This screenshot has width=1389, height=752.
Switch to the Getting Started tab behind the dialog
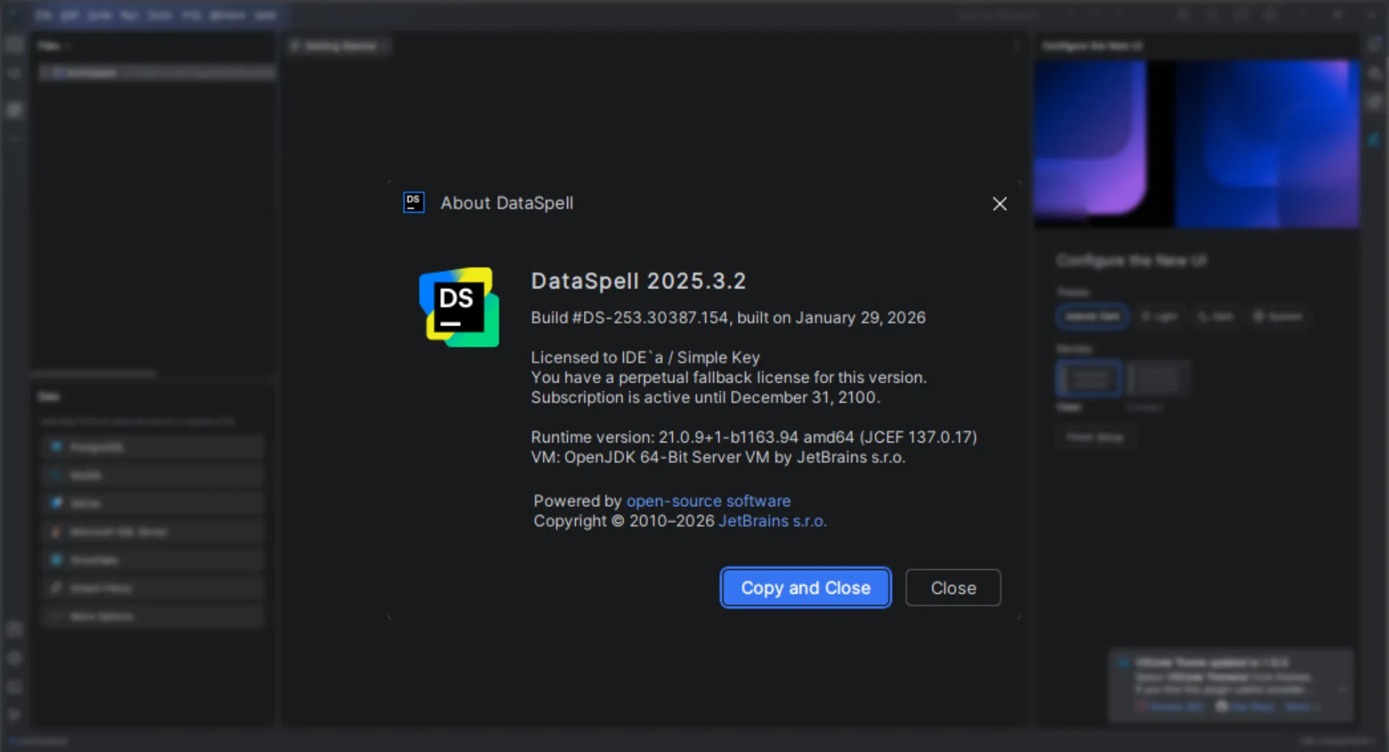339,46
